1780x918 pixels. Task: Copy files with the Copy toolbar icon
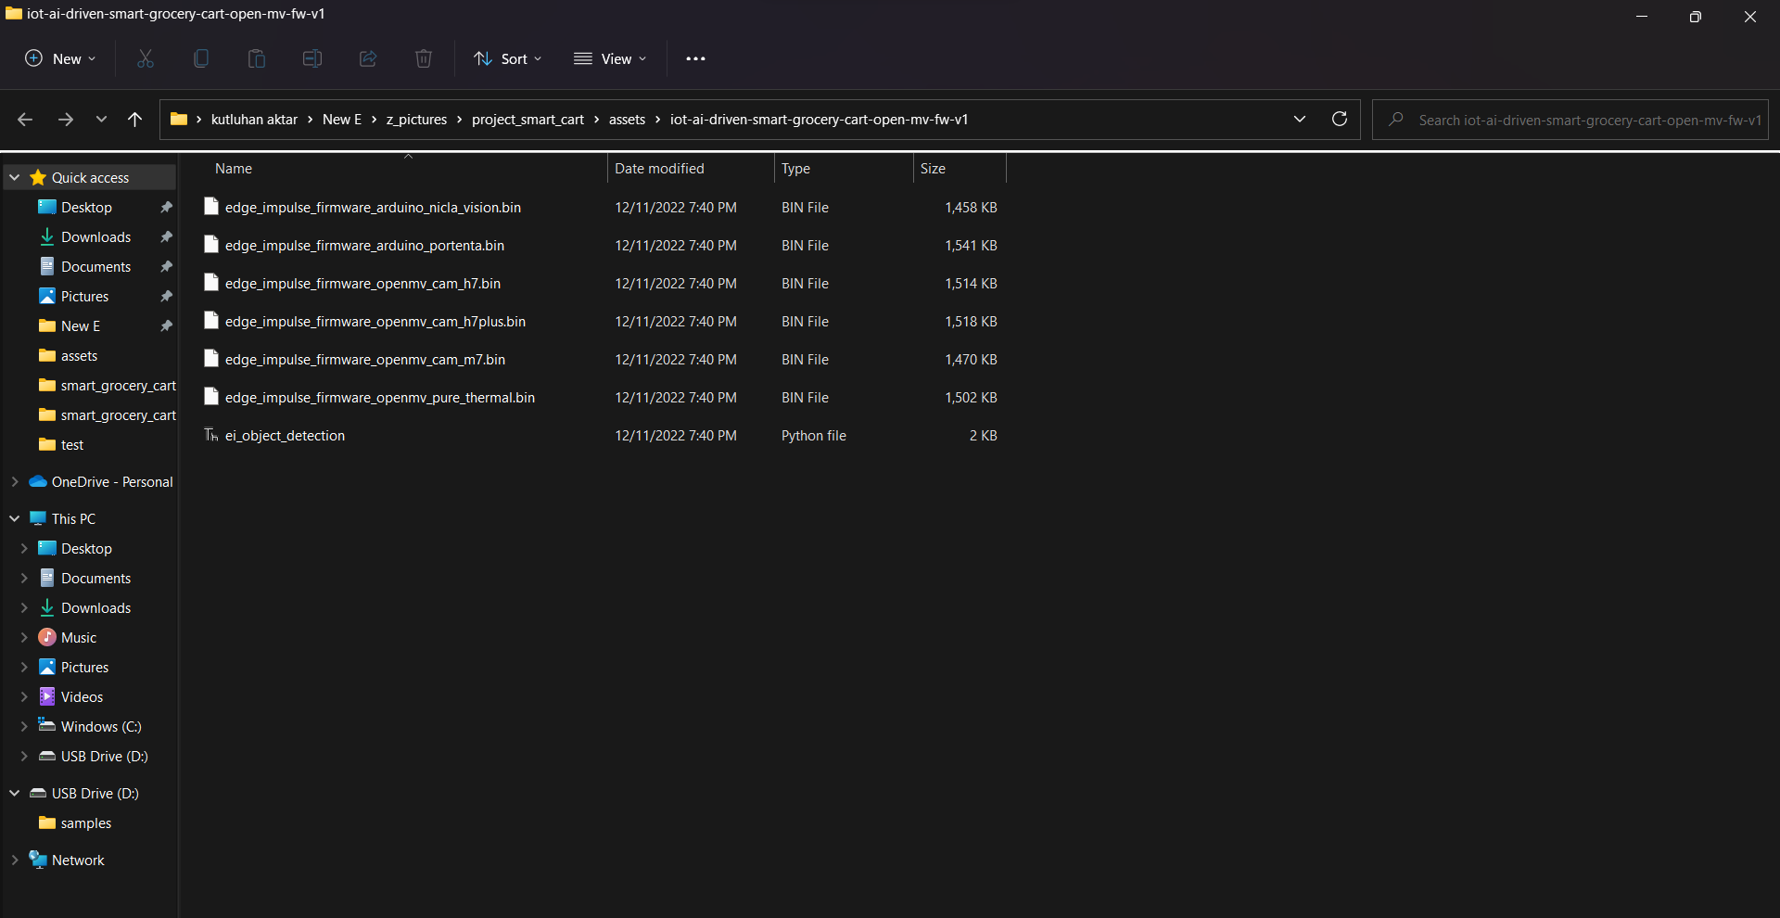point(200,58)
